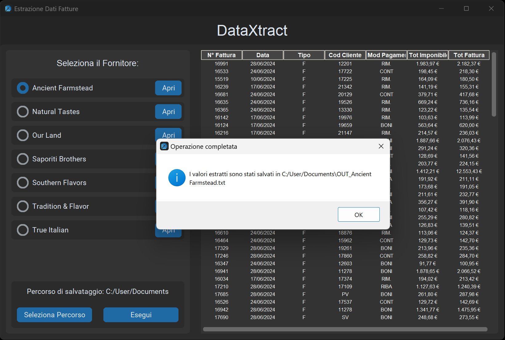Viewport: 505px width, 340px height.
Task: Click payment mode RIBA cell
Action: 387,287
